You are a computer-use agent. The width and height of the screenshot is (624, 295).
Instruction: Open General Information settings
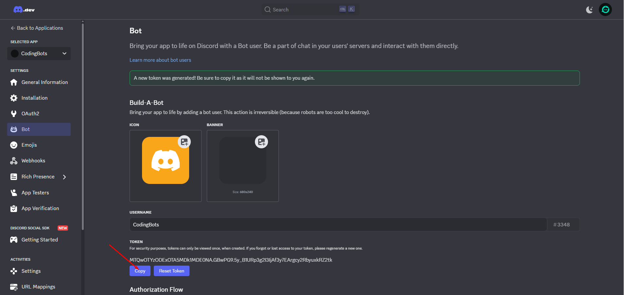tap(39, 82)
